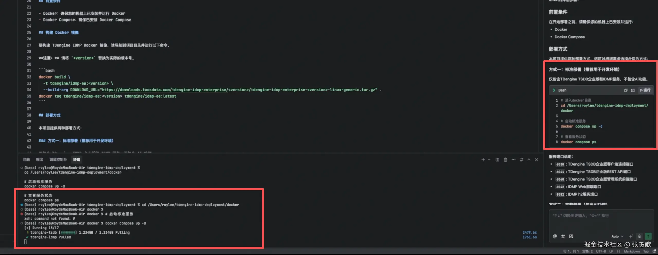Image resolution: width=658 pixels, height=255 pixels.
Task: Click the '[+] Running 15/17' terminal line
Action: tap(41, 228)
